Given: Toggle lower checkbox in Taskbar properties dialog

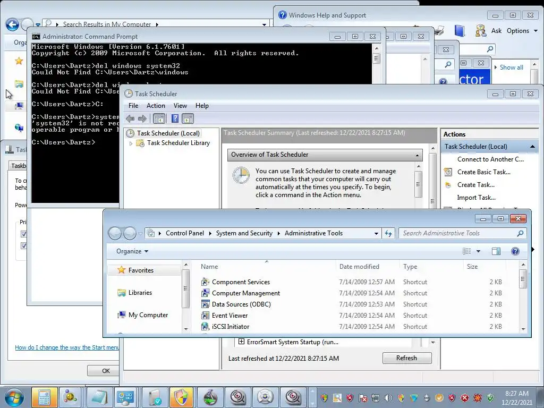Looking at the screenshot, I should (x=23, y=245).
